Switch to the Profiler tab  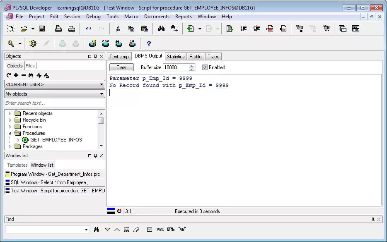196,57
